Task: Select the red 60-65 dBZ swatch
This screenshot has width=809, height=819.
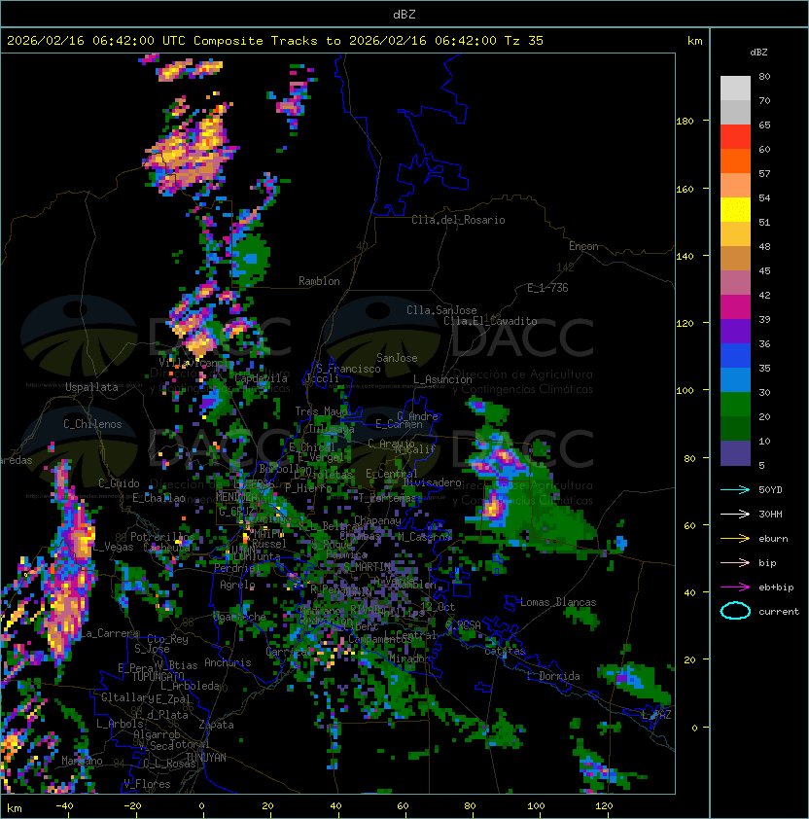Action: coord(735,137)
